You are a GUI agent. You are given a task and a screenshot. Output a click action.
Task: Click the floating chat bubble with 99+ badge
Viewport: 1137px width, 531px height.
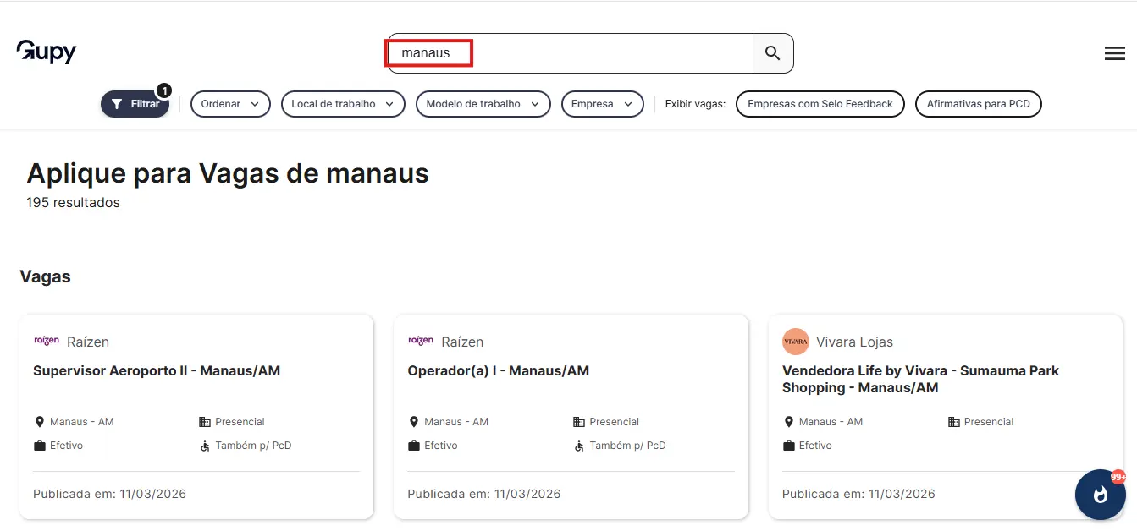click(1100, 495)
